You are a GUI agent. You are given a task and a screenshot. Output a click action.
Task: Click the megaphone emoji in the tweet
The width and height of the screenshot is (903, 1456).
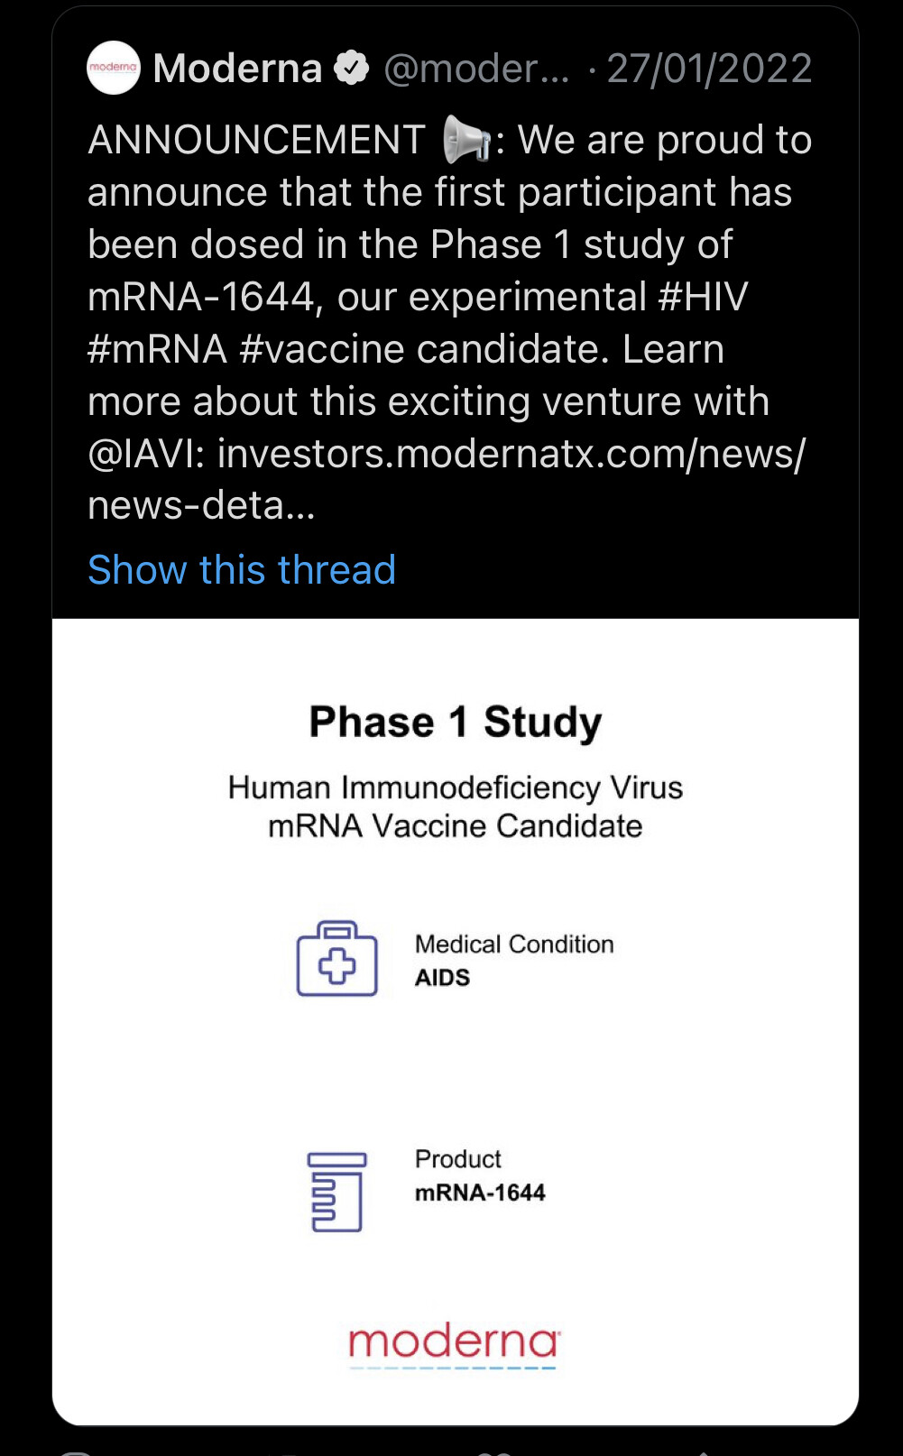(x=465, y=142)
